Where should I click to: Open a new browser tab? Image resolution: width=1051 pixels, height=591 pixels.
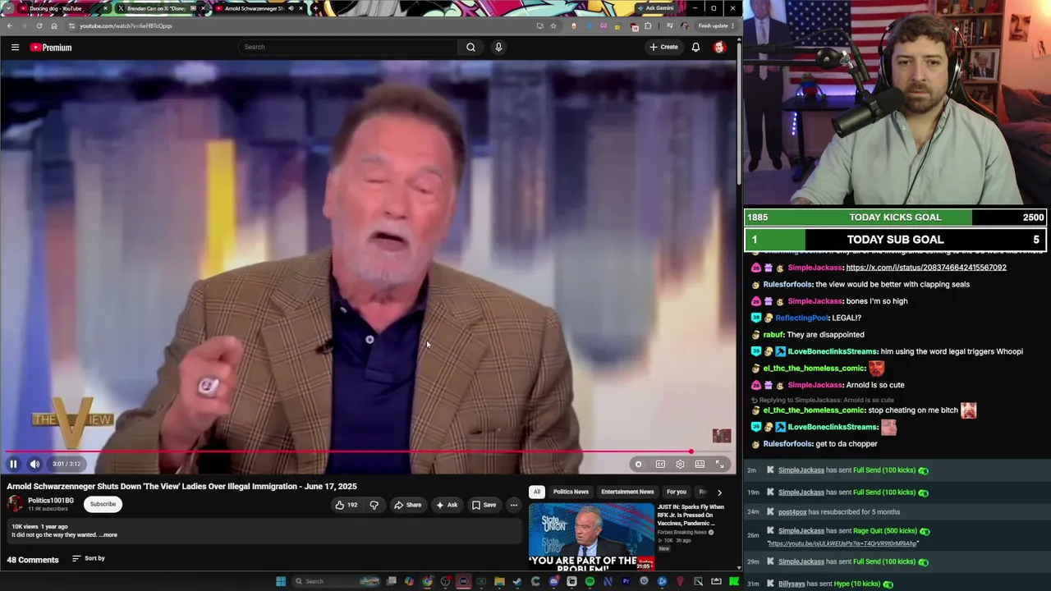click(x=315, y=8)
